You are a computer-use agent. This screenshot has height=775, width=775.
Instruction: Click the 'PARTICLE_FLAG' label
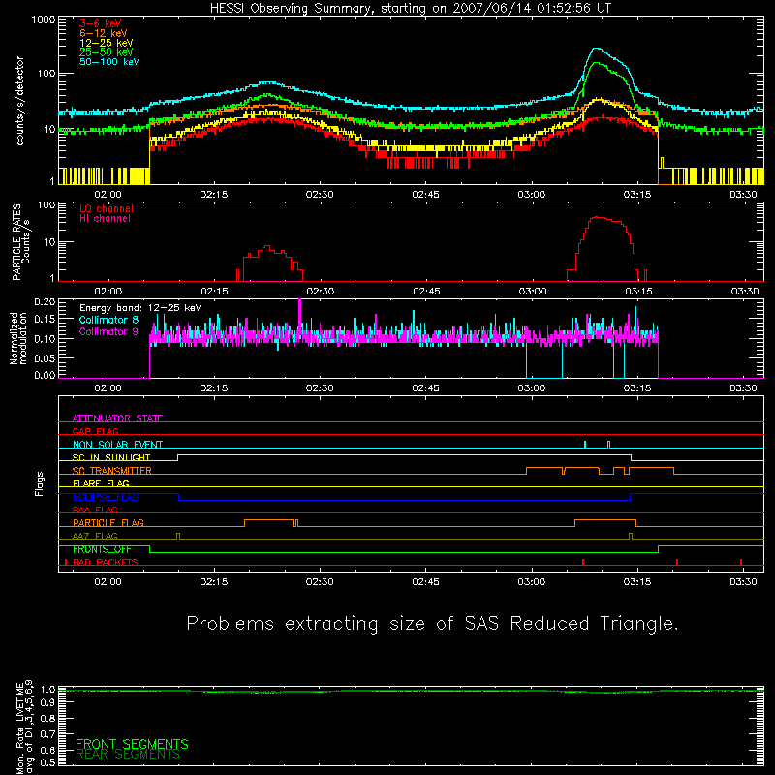tap(108, 523)
